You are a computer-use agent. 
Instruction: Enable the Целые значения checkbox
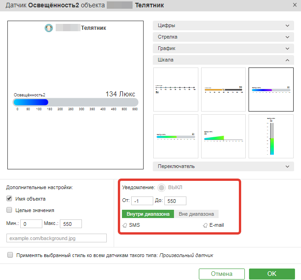[9, 210]
